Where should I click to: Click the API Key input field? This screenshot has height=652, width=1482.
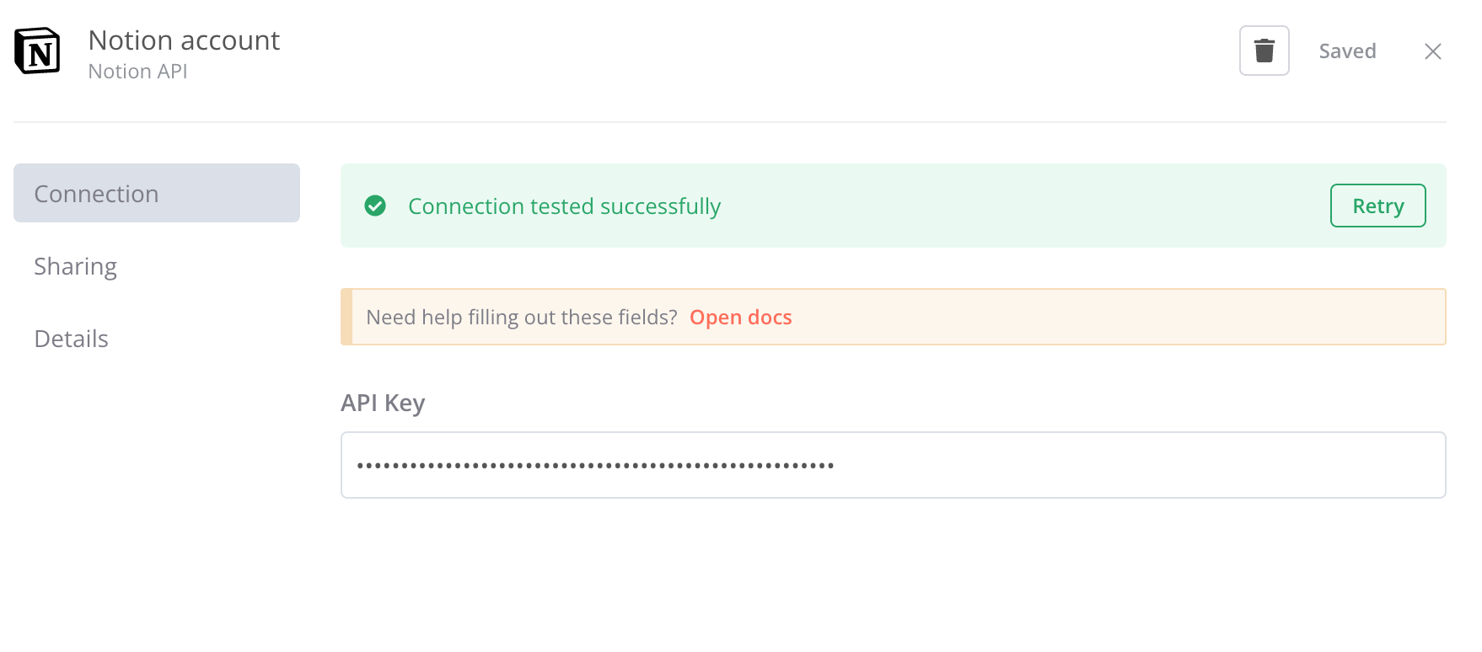click(x=893, y=464)
